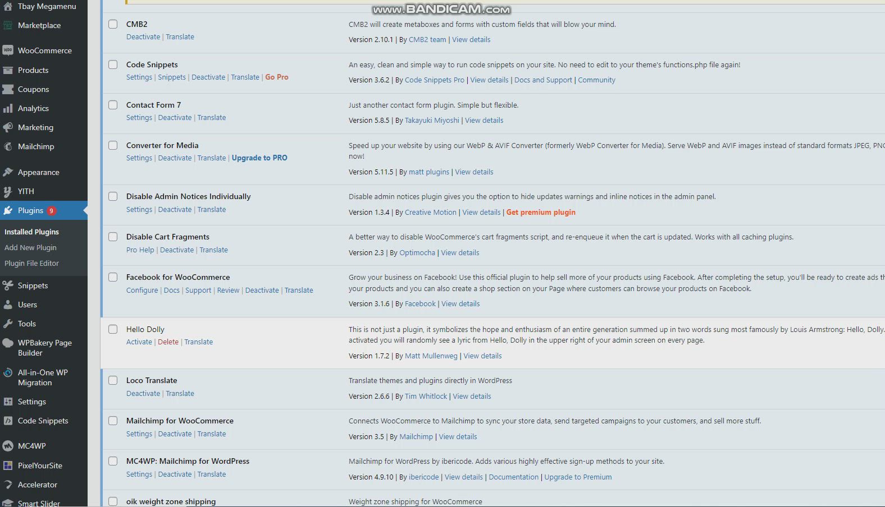Click the Marketing megaphone icon
Screen dimensions: 885x507
pyautogui.click(x=8, y=127)
